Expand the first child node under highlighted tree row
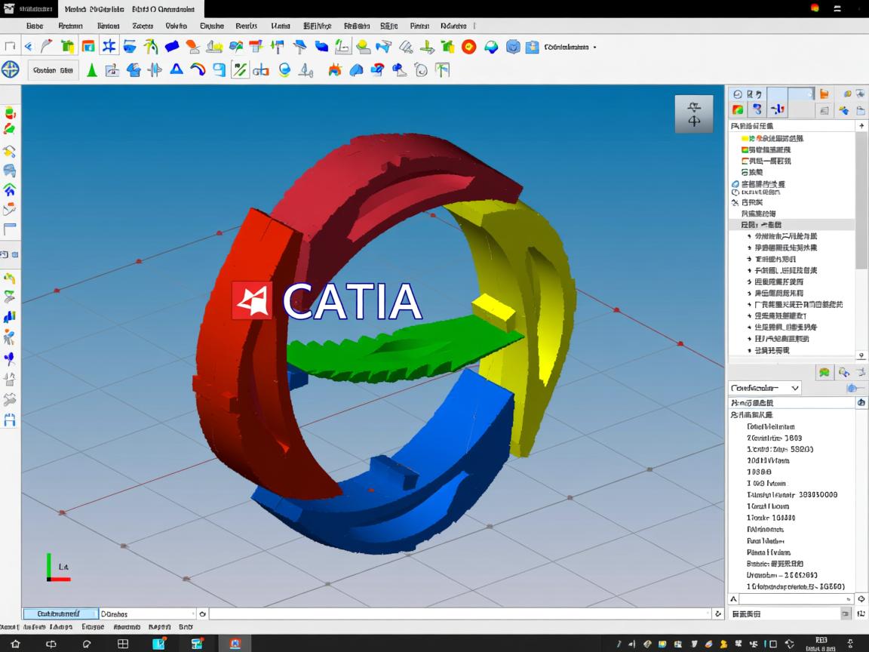869x652 pixels. tap(748, 236)
